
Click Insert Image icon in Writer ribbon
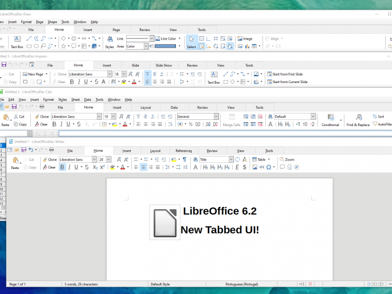[x=254, y=167]
